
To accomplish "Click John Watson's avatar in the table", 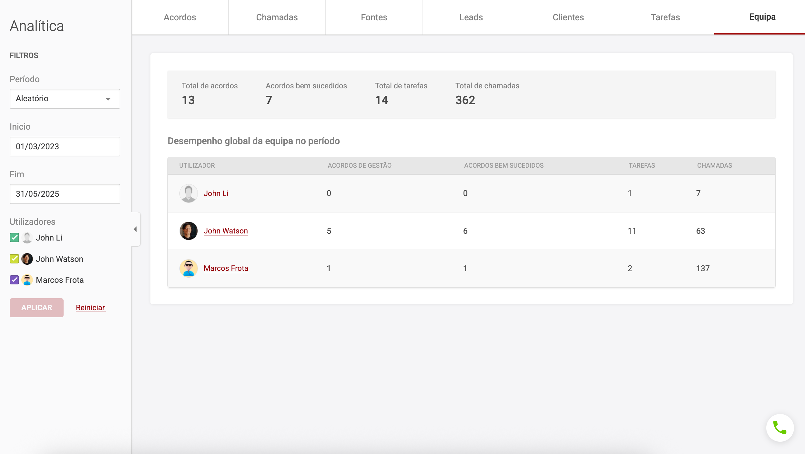I will [189, 231].
